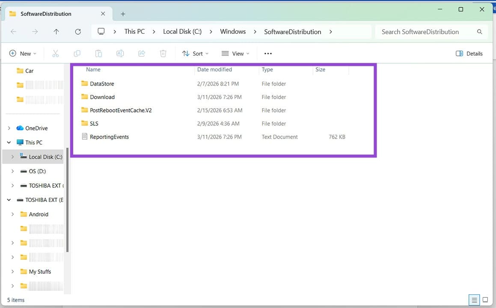The width and height of the screenshot is (496, 308).
Task: Click the Paste icon on the toolbar
Action: click(98, 53)
